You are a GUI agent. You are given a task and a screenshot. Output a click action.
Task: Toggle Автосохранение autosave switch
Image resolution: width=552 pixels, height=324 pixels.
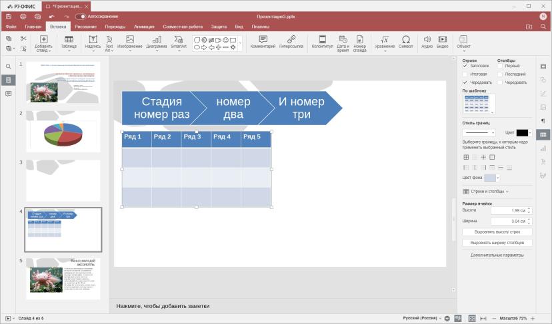coord(81,17)
